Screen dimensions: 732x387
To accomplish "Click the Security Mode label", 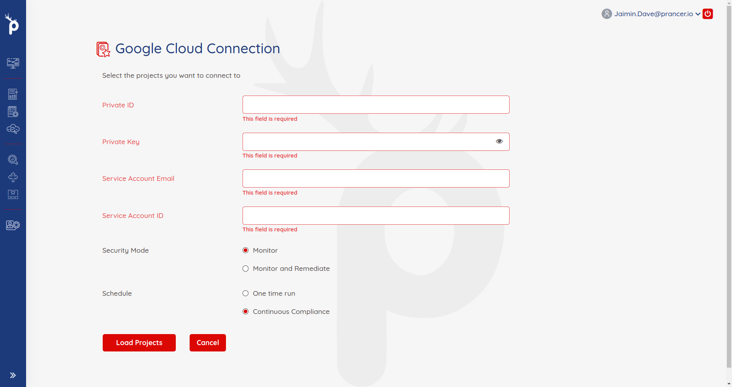I will 126,250.
